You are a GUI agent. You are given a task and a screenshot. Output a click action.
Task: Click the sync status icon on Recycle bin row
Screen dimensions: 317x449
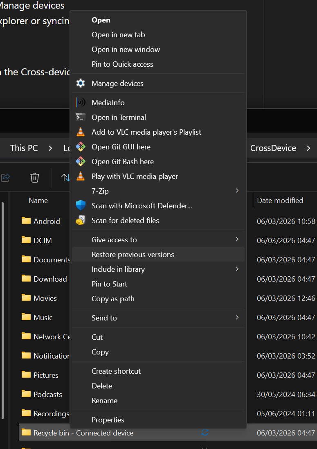pos(205,432)
